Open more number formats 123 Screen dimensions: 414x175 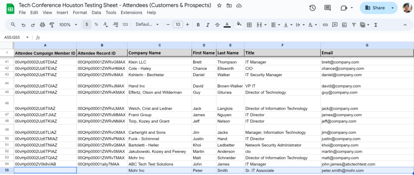125,25
